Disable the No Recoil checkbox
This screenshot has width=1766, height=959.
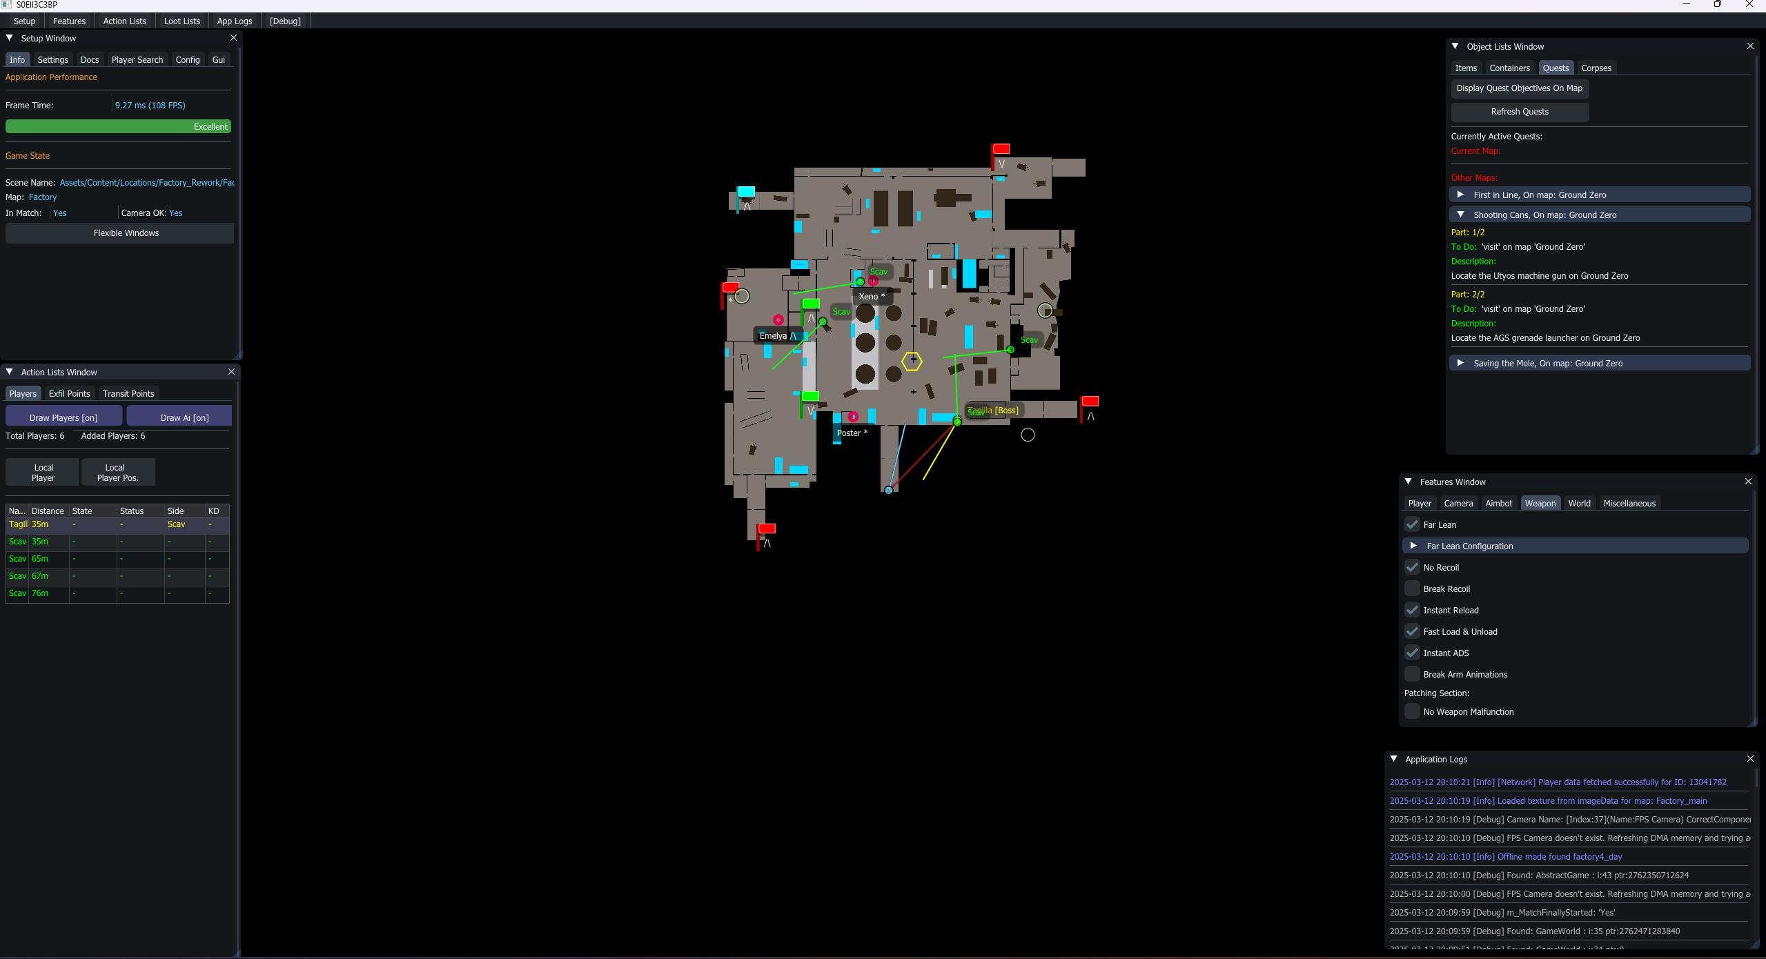[1412, 567]
